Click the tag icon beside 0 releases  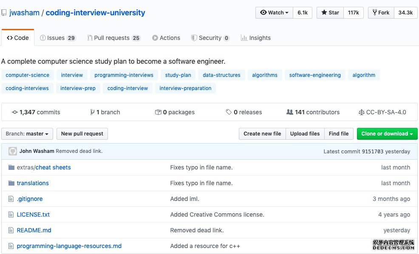[229, 112]
